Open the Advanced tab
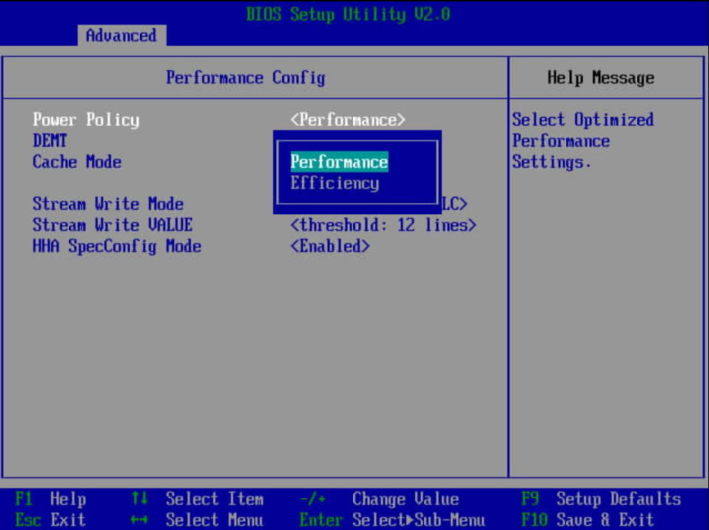This screenshot has height=530, width=709. [121, 35]
